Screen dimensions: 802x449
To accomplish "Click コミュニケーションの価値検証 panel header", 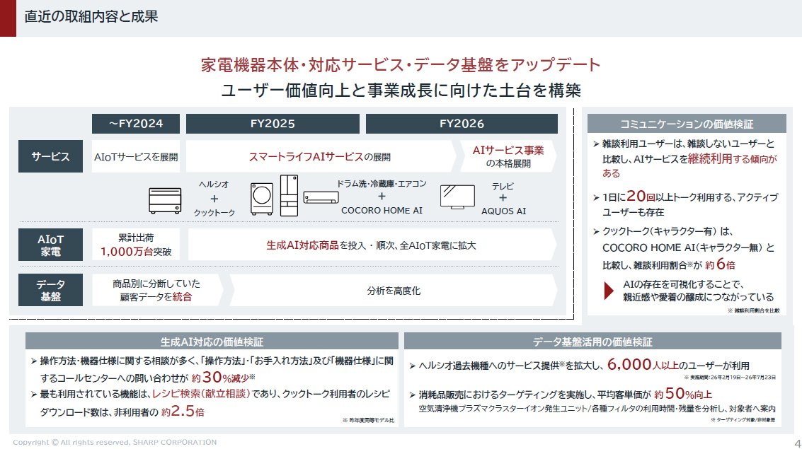I will 687,124.
